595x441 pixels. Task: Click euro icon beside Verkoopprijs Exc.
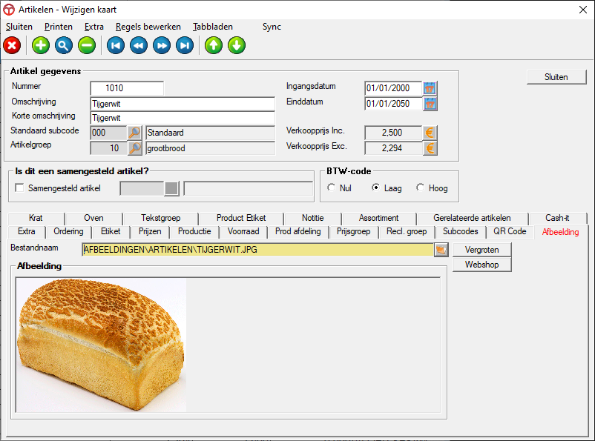[430, 148]
